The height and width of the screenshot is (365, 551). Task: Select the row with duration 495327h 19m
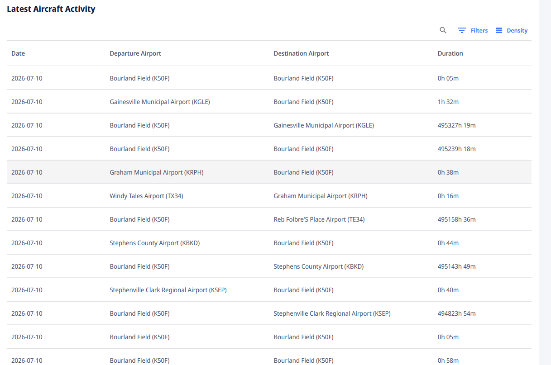point(269,125)
